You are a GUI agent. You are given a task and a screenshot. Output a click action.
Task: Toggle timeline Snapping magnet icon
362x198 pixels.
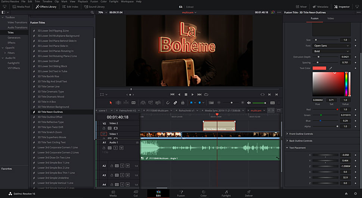[168, 103]
